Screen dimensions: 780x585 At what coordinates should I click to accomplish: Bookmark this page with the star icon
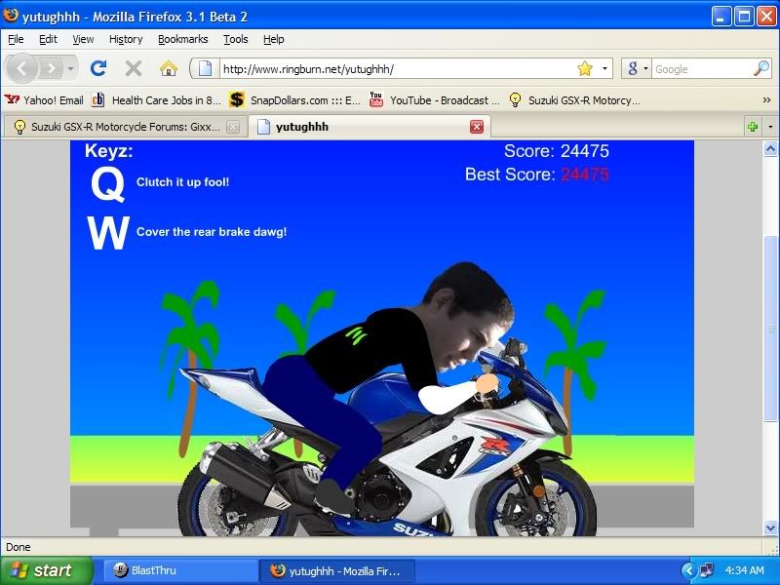coord(585,68)
